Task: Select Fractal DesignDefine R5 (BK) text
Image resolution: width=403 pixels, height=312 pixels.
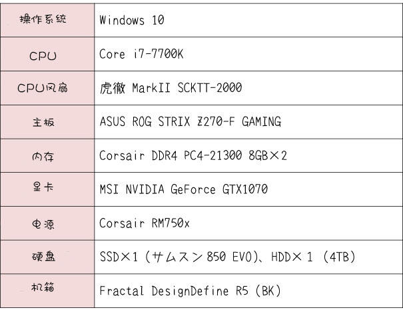Action: pos(191,291)
